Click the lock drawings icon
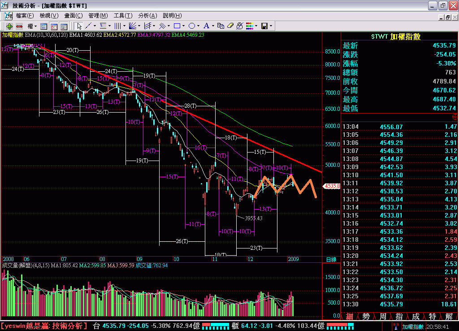The image size is (459, 331). (x=240, y=26)
